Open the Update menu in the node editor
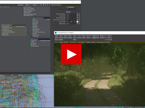The width and height of the screenshot is (145, 108). [x=28, y=5]
